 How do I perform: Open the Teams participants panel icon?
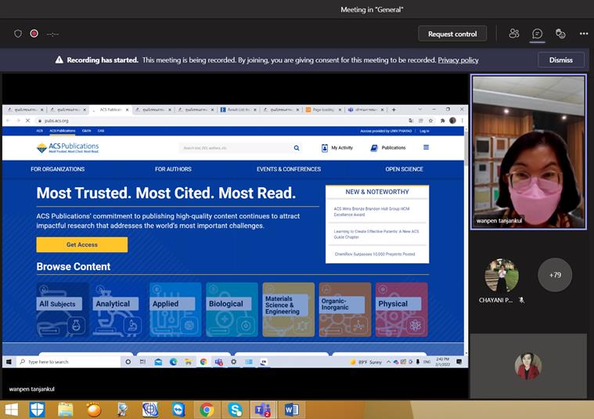[x=514, y=34]
